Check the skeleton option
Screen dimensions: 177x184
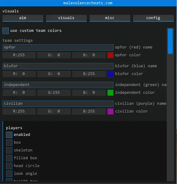(x=9, y=150)
